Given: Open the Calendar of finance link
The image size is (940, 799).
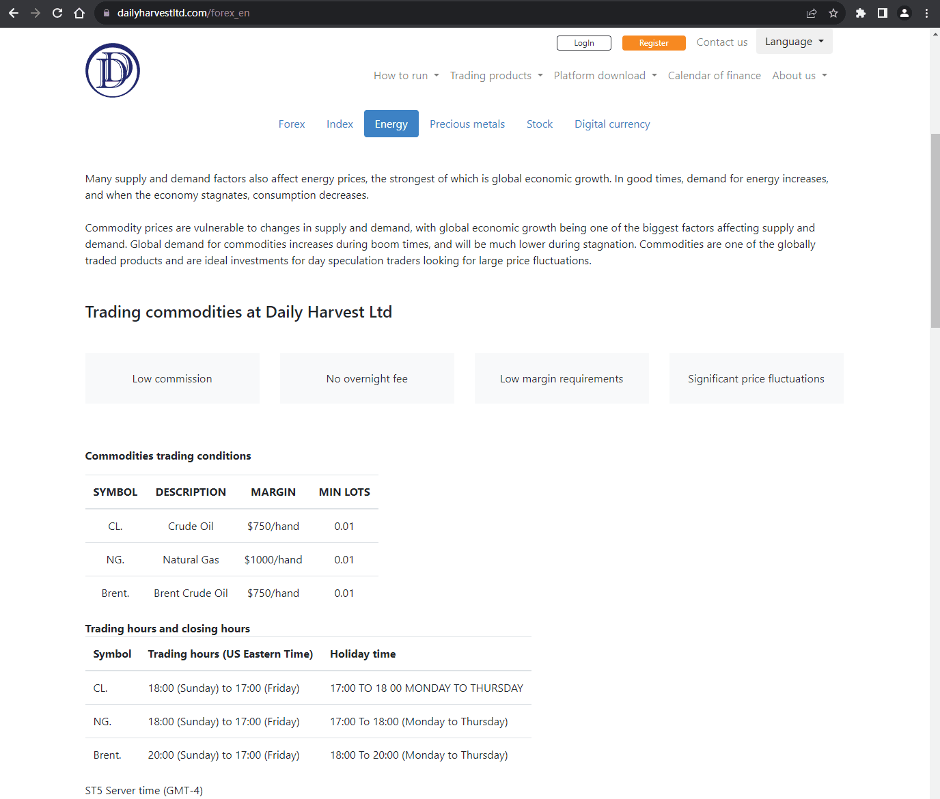Looking at the screenshot, I should tap(715, 76).
